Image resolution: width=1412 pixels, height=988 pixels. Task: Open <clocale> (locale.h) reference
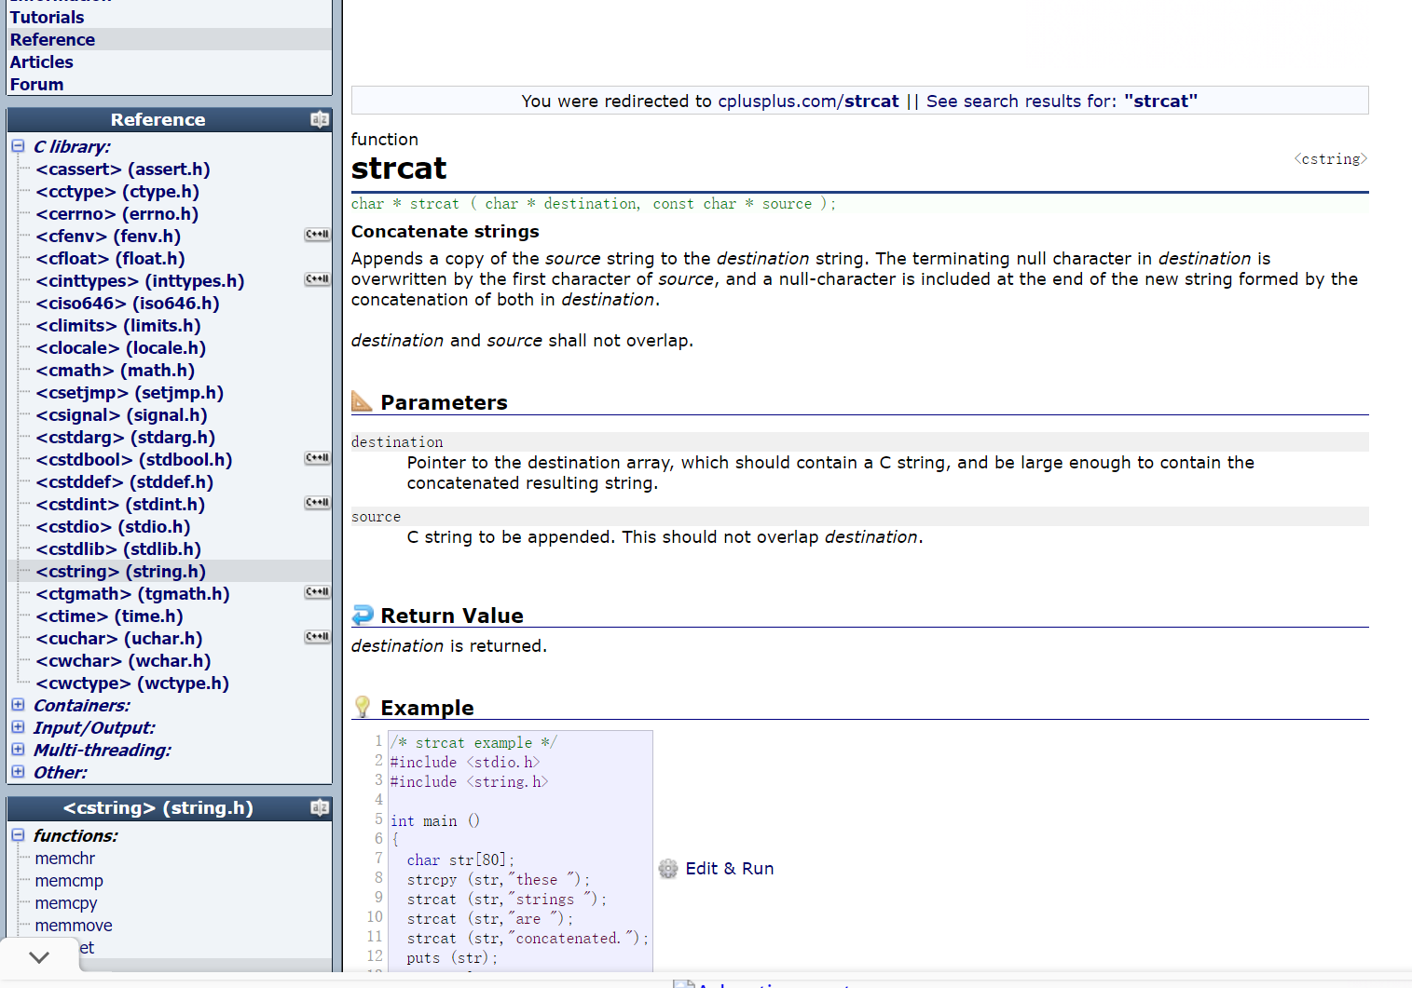121,347
